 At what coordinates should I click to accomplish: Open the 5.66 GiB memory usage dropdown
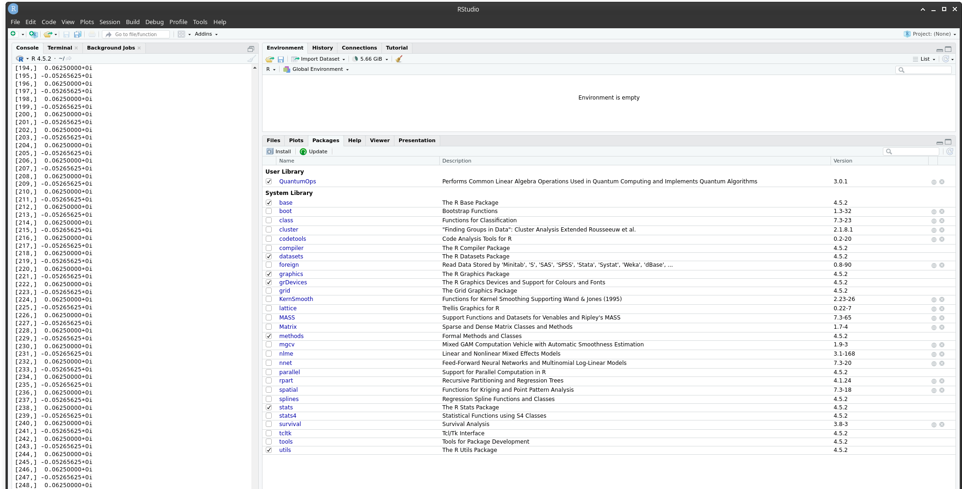pyautogui.click(x=370, y=59)
